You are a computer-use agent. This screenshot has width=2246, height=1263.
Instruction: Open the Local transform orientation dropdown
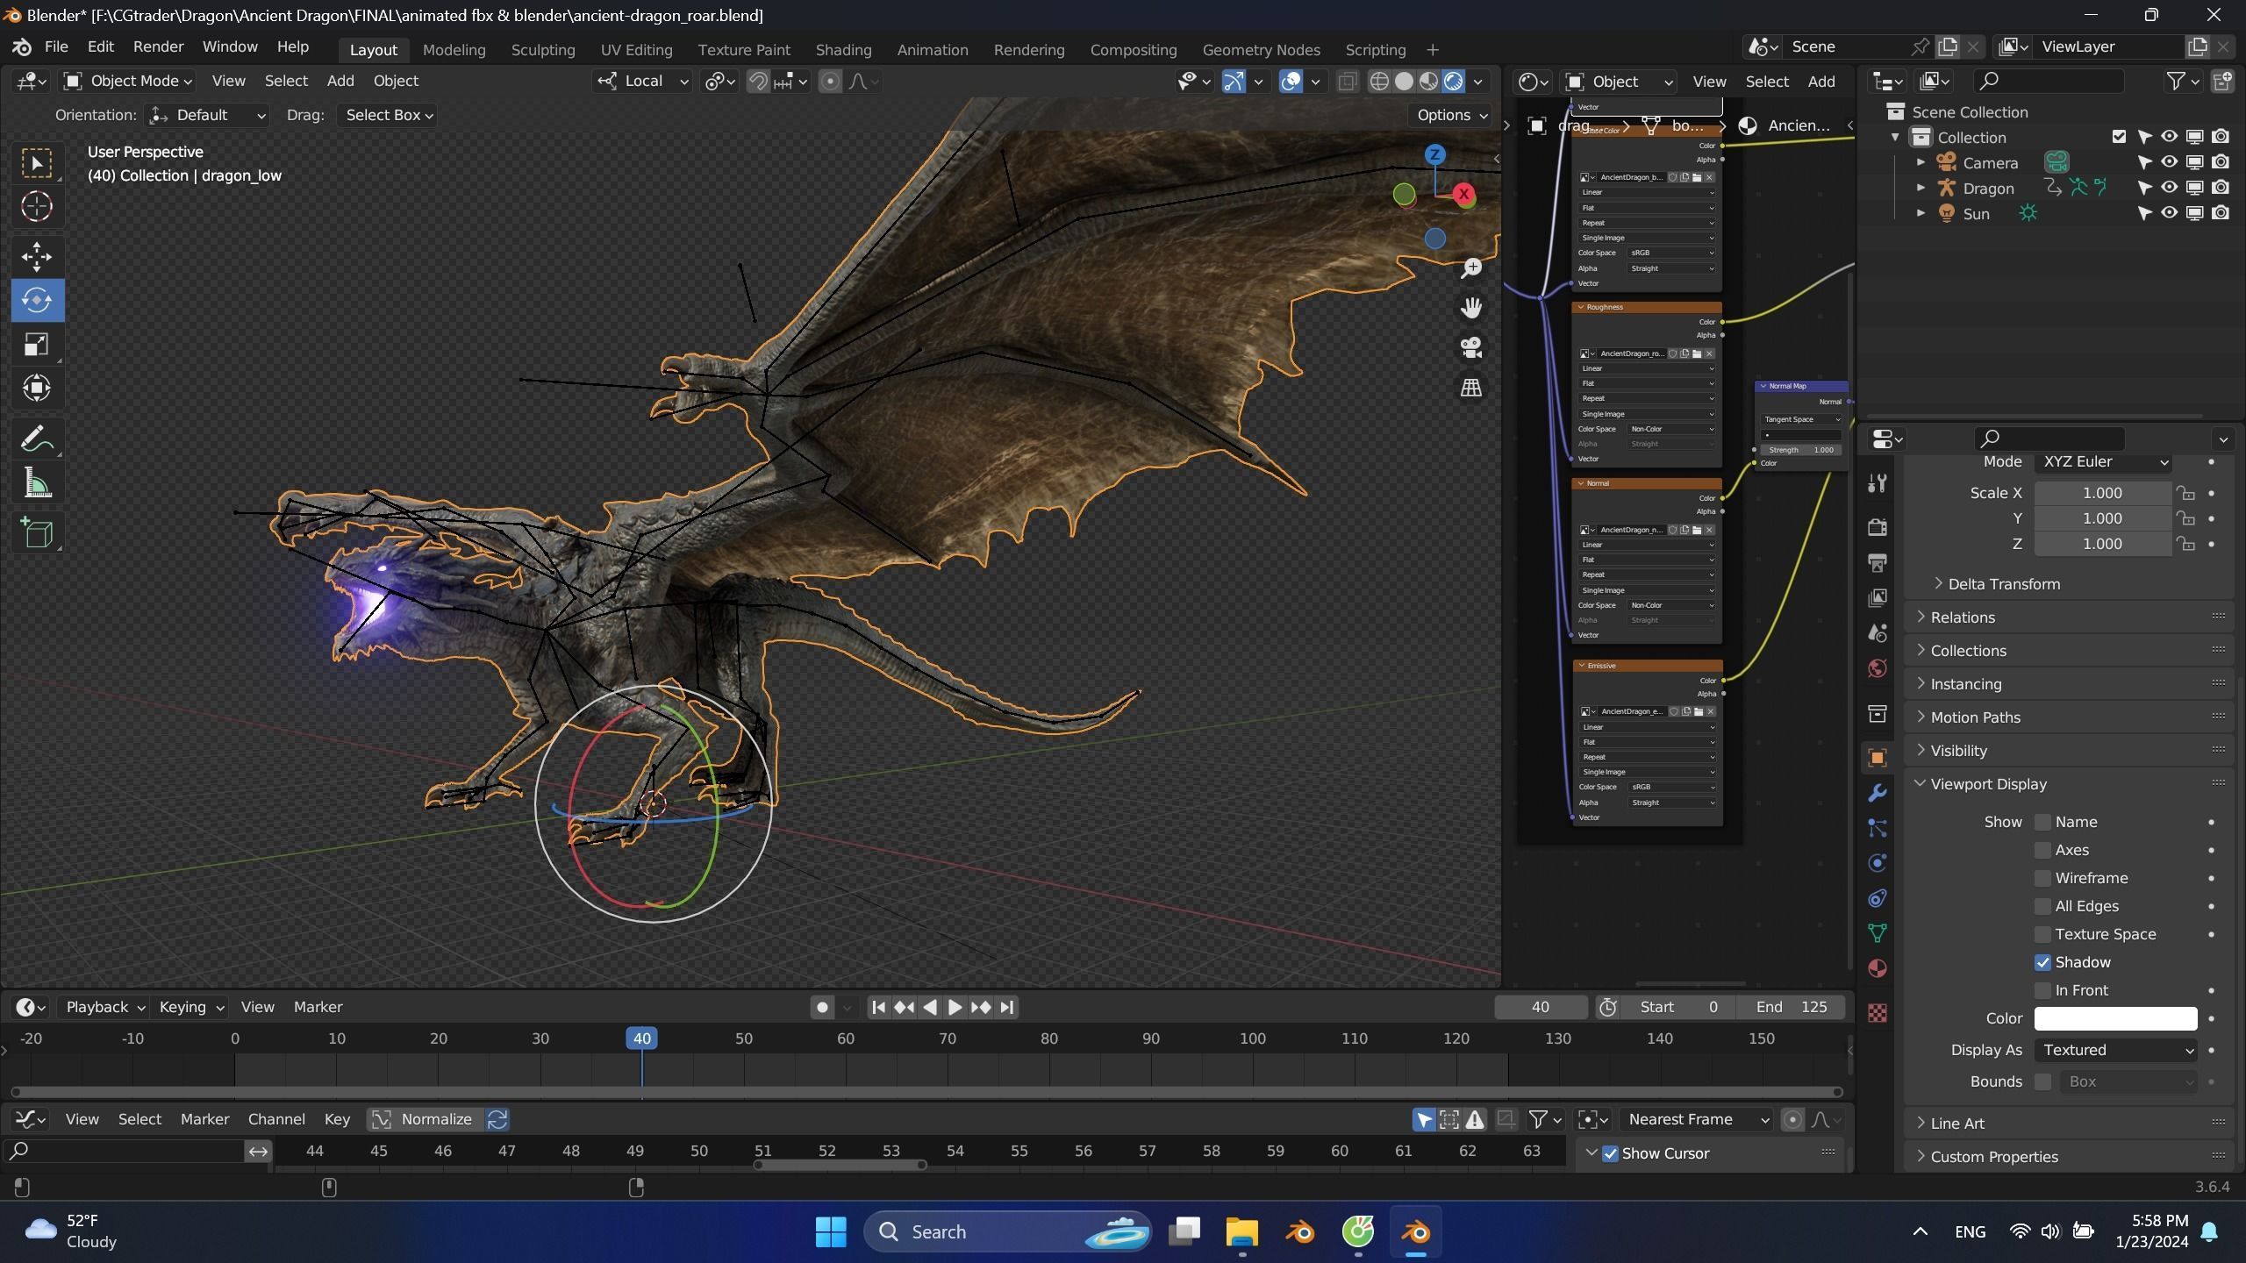coord(643,81)
